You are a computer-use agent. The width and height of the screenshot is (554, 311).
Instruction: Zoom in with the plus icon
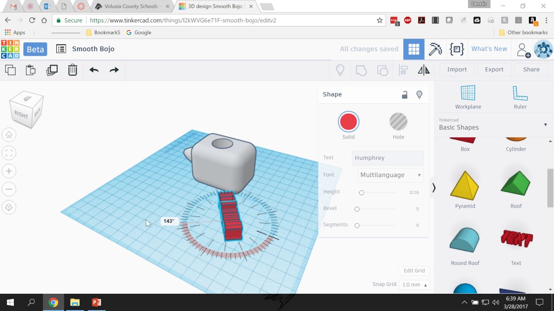click(9, 171)
